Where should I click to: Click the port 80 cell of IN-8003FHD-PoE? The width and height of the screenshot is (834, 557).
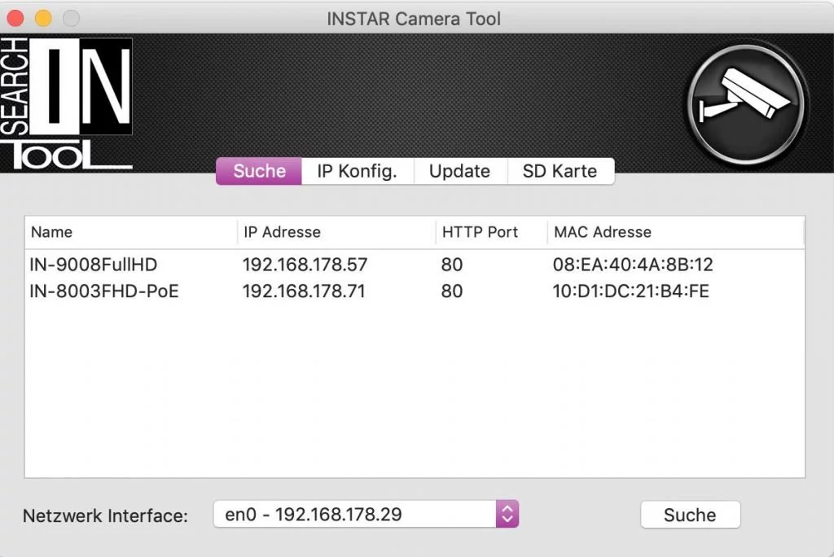[x=451, y=291]
